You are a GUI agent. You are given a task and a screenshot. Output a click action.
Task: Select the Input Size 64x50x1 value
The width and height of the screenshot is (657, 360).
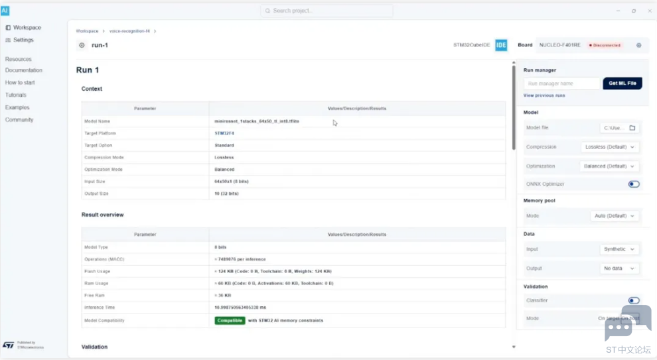(x=232, y=181)
